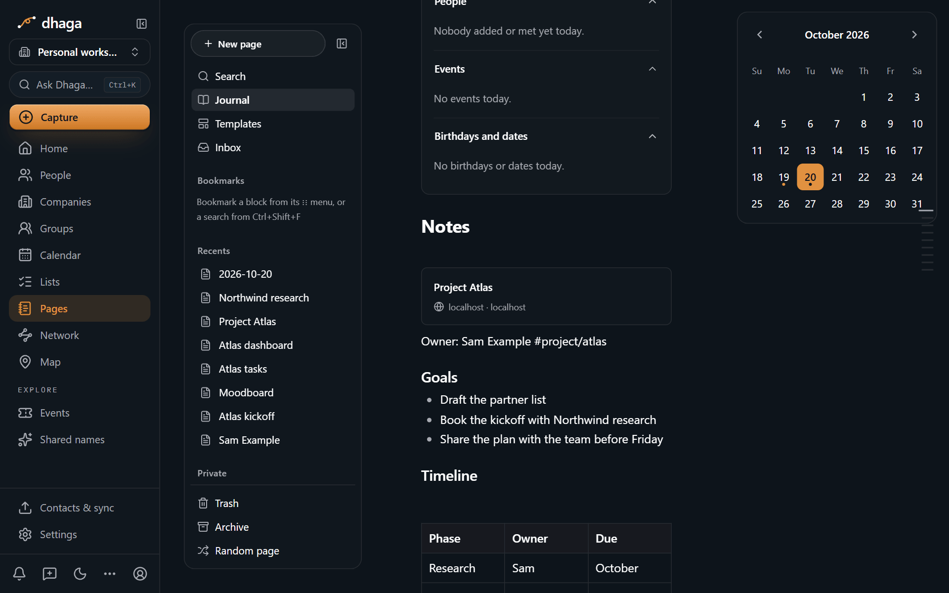Select October 19 on the calendar
This screenshot has height=593, width=949.
click(783, 177)
